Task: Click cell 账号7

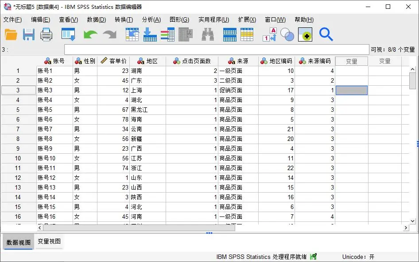Action: coord(54,129)
